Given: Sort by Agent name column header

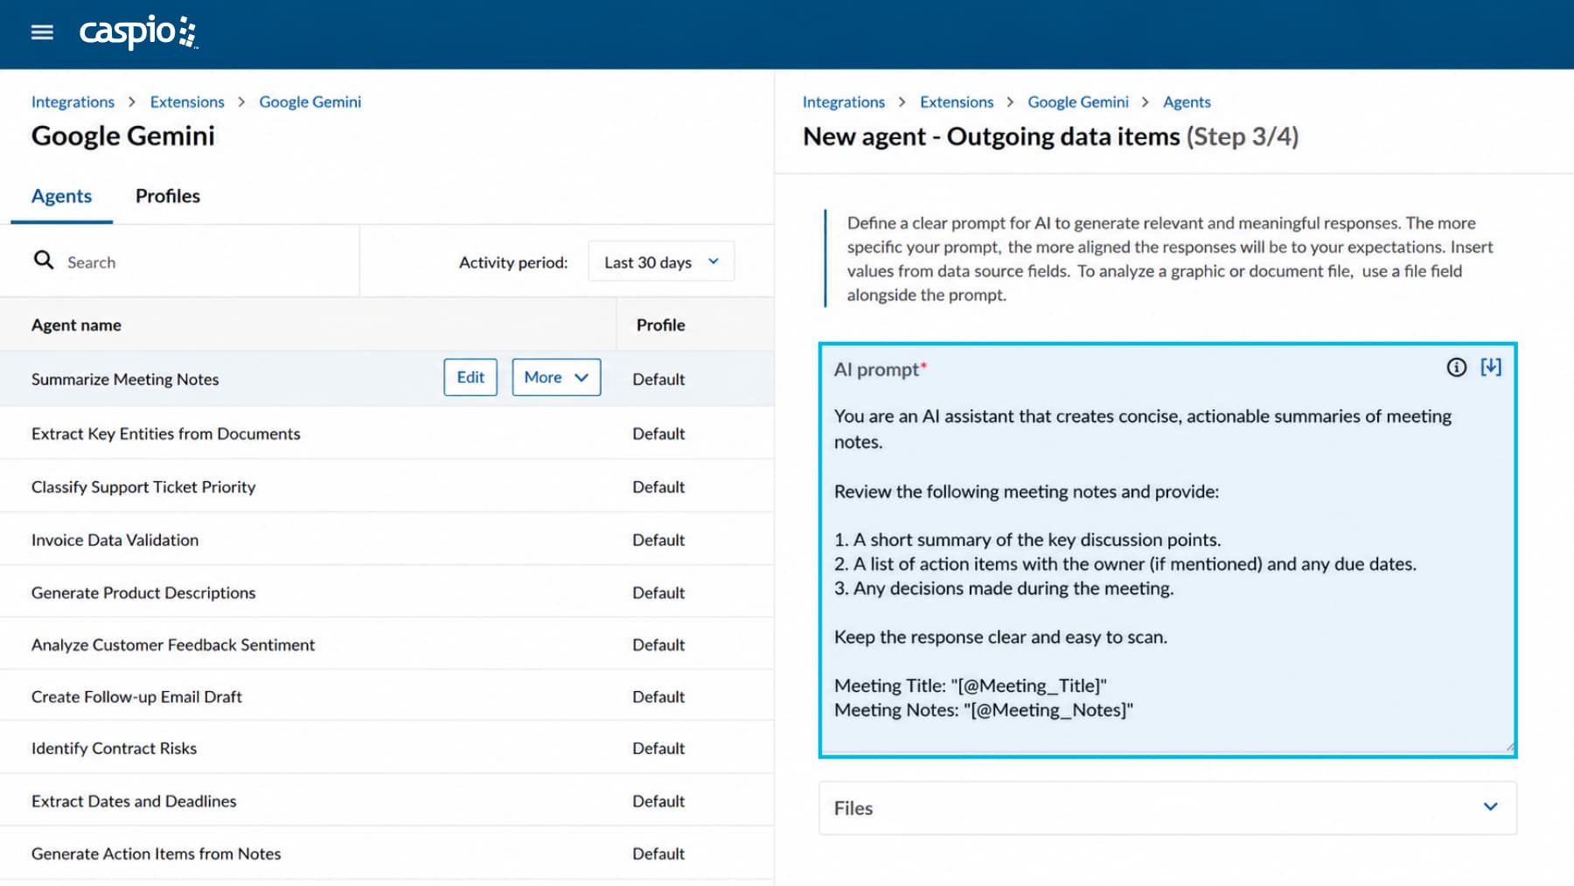Looking at the screenshot, I should [x=77, y=324].
